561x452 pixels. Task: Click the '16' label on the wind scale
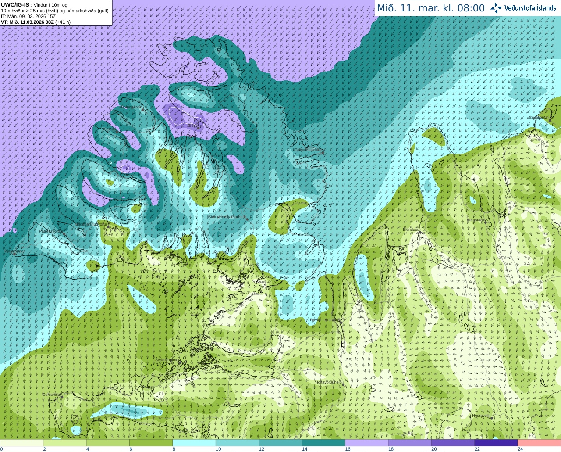348,449
